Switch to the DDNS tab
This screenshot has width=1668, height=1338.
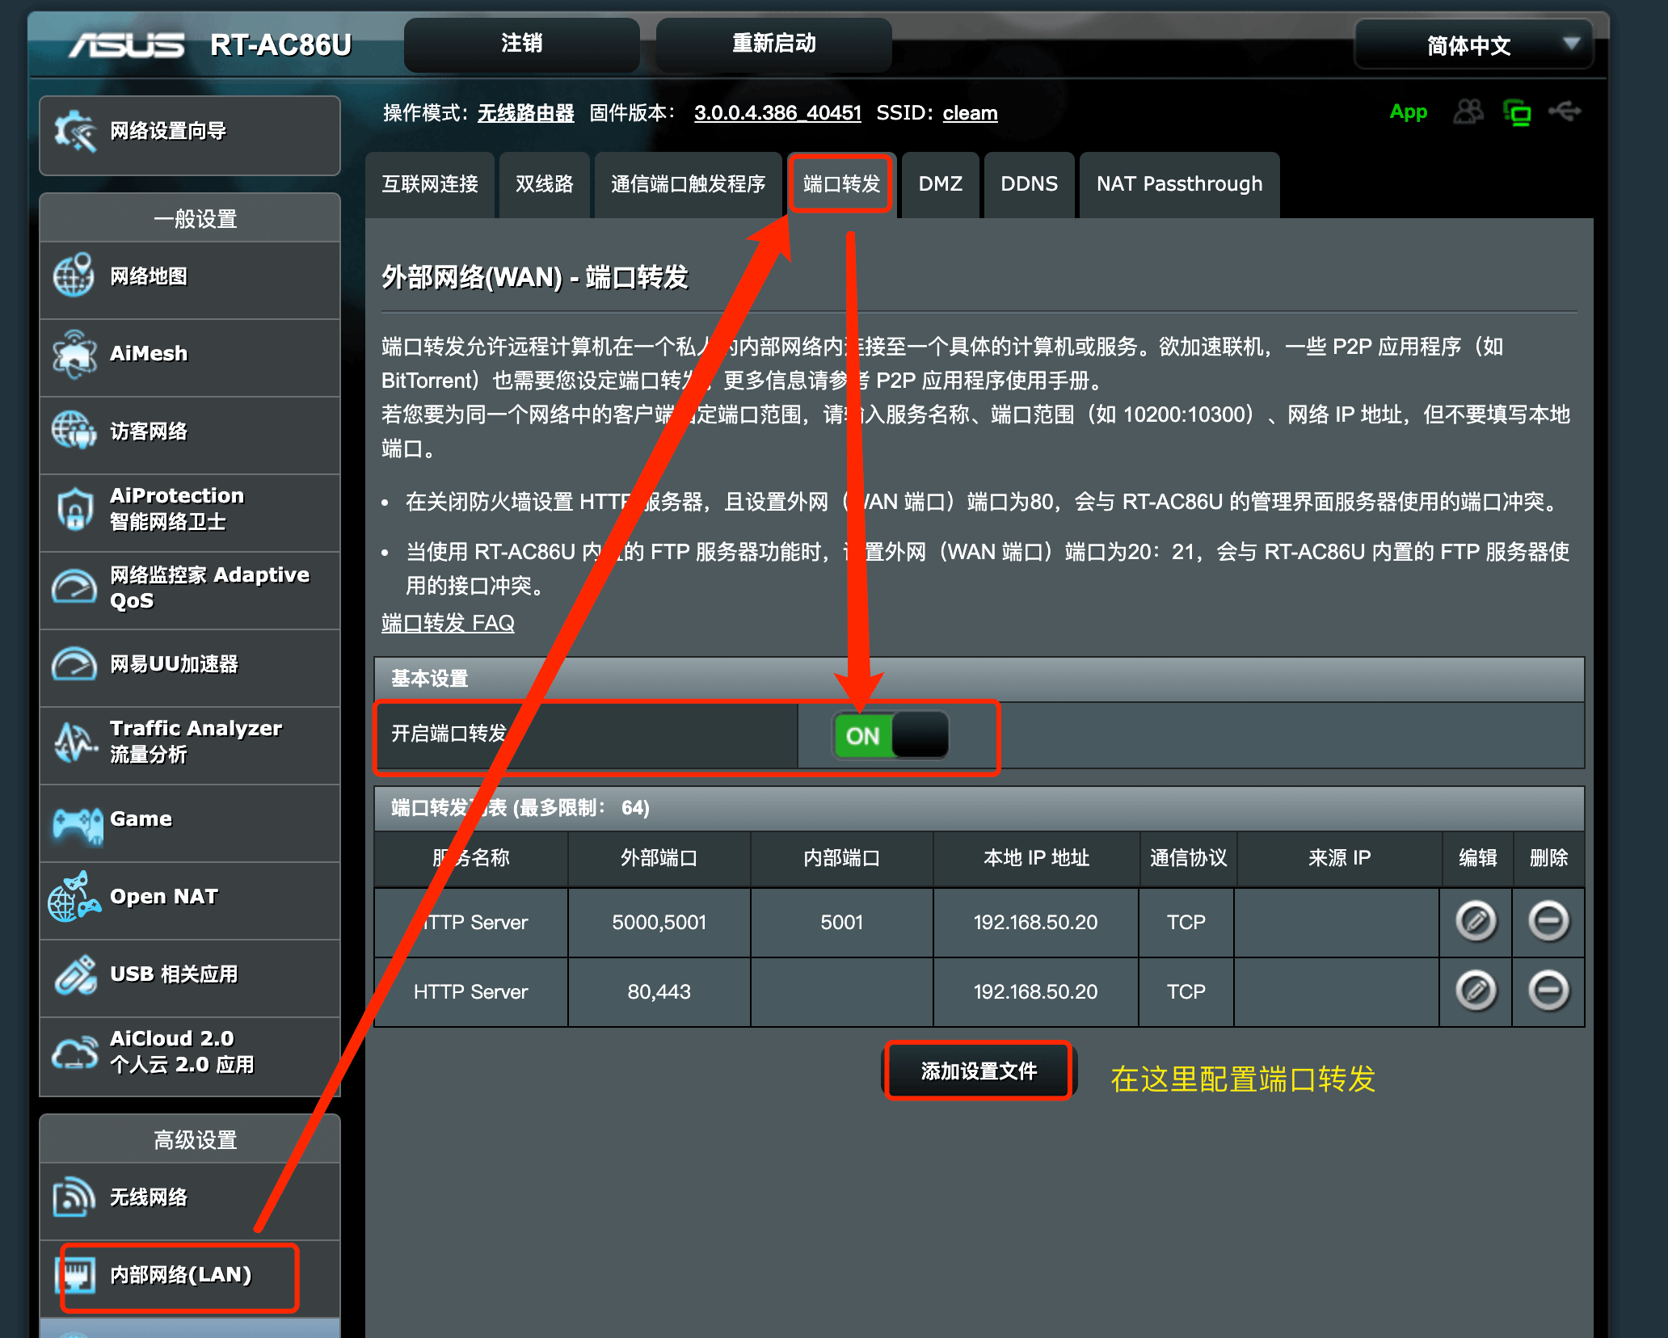click(1030, 184)
